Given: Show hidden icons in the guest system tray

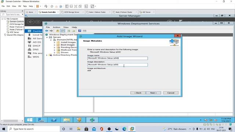Looking at the screenshot, I should point(201,120).
